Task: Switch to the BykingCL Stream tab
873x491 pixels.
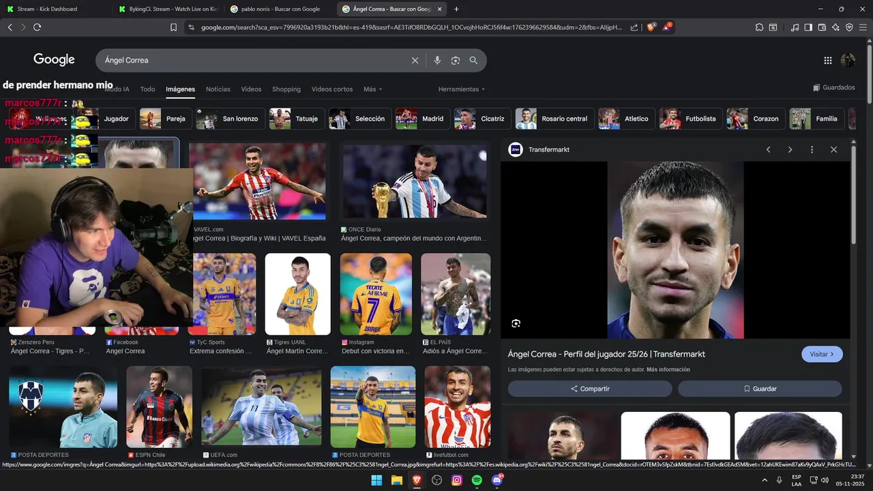Action: (x=168, y=9)
